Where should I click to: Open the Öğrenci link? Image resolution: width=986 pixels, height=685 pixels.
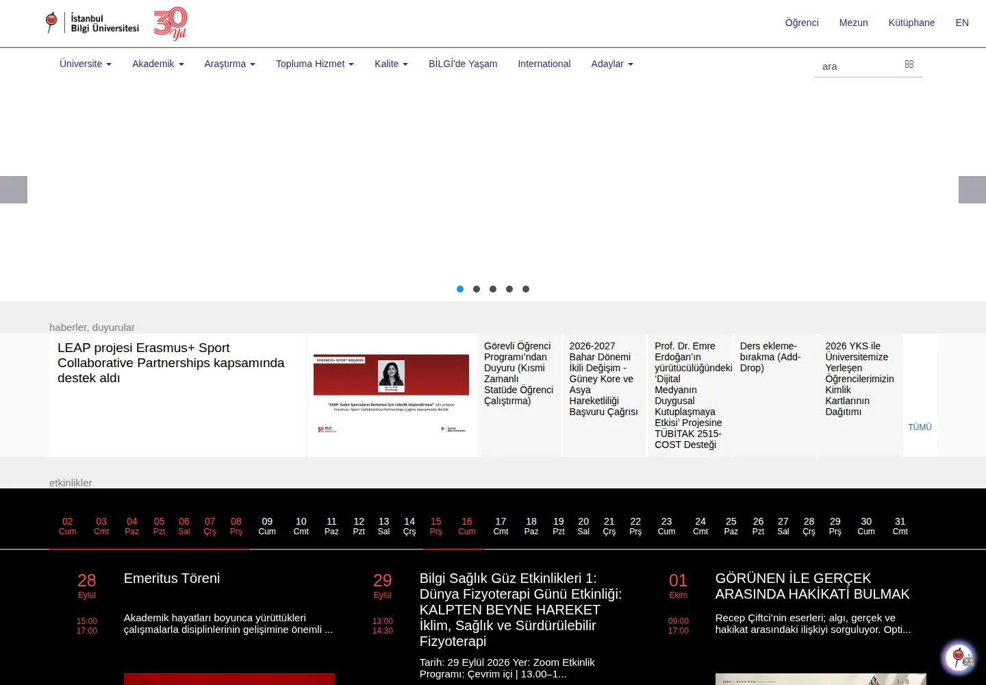click(x=802, y=23)
